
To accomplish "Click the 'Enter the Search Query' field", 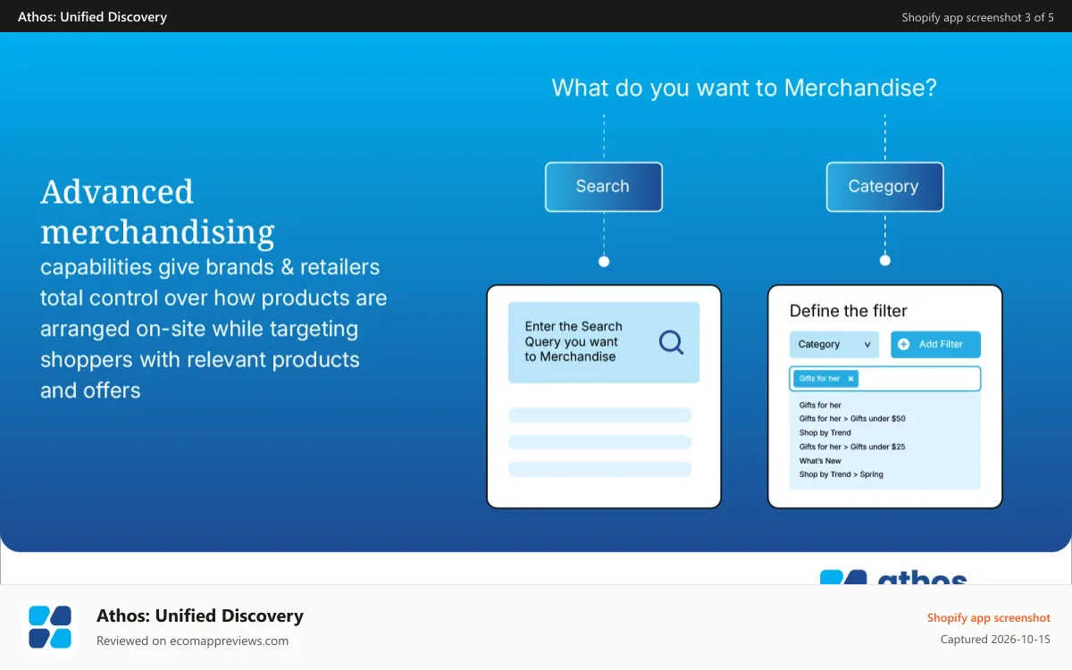I will coord(604,342).
